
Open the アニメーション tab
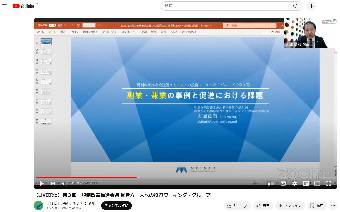click(110, 32)
